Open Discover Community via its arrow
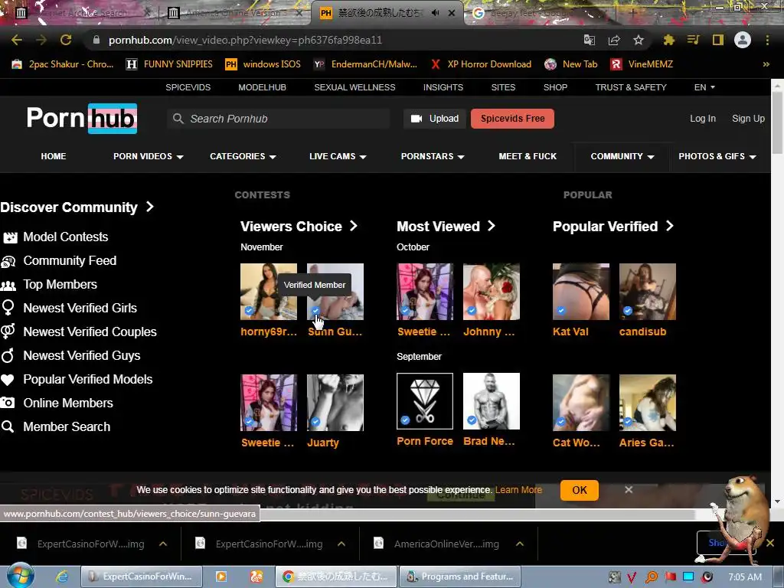 click(x=149, y=207)
